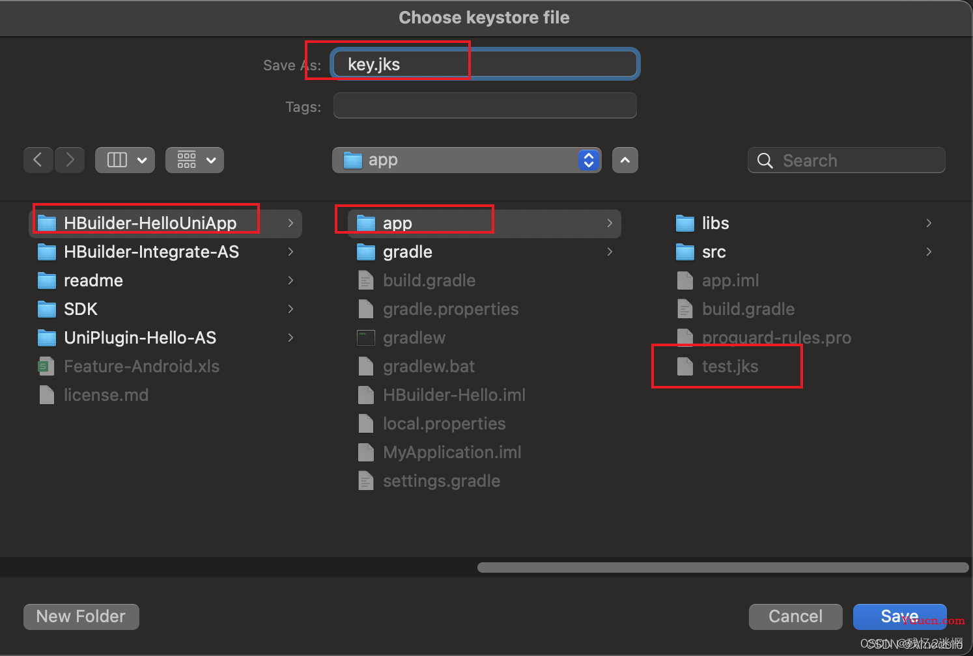Click build.gradle in the app column
The image size is (973, 656).
[x=804, y=309]
